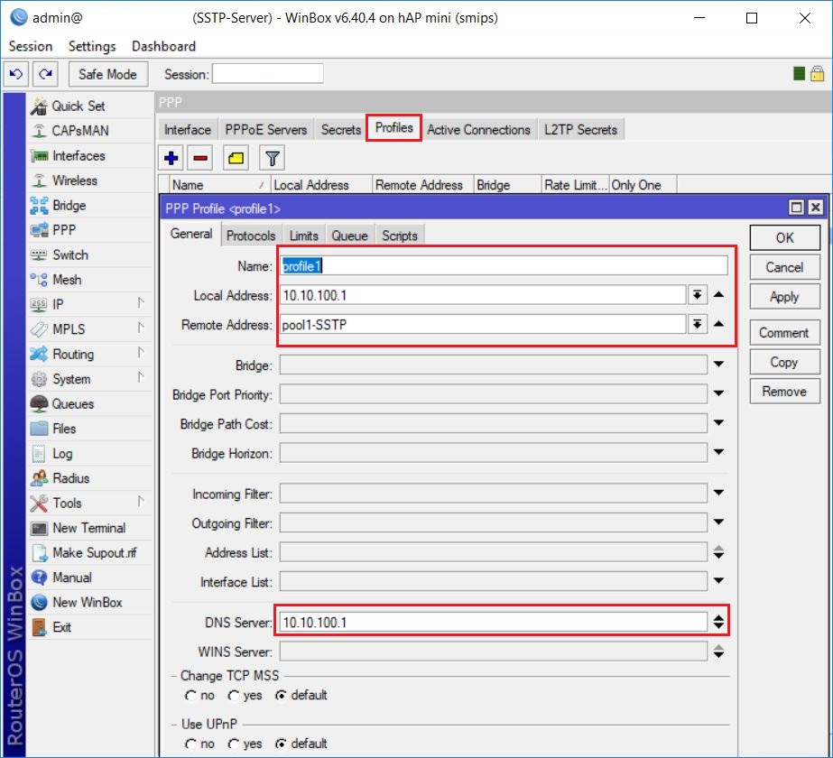Select 'default' for Use UPnP
The width and height of the screenshot is (833, 758).
281,744
